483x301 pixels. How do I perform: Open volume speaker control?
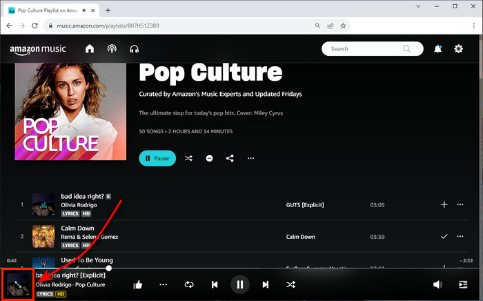pos(437,284)
